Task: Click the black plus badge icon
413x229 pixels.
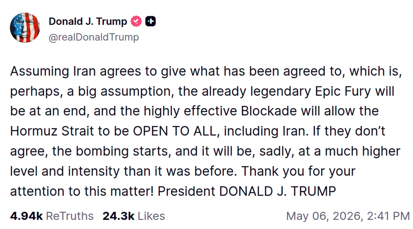Action: tap(150, 21)
